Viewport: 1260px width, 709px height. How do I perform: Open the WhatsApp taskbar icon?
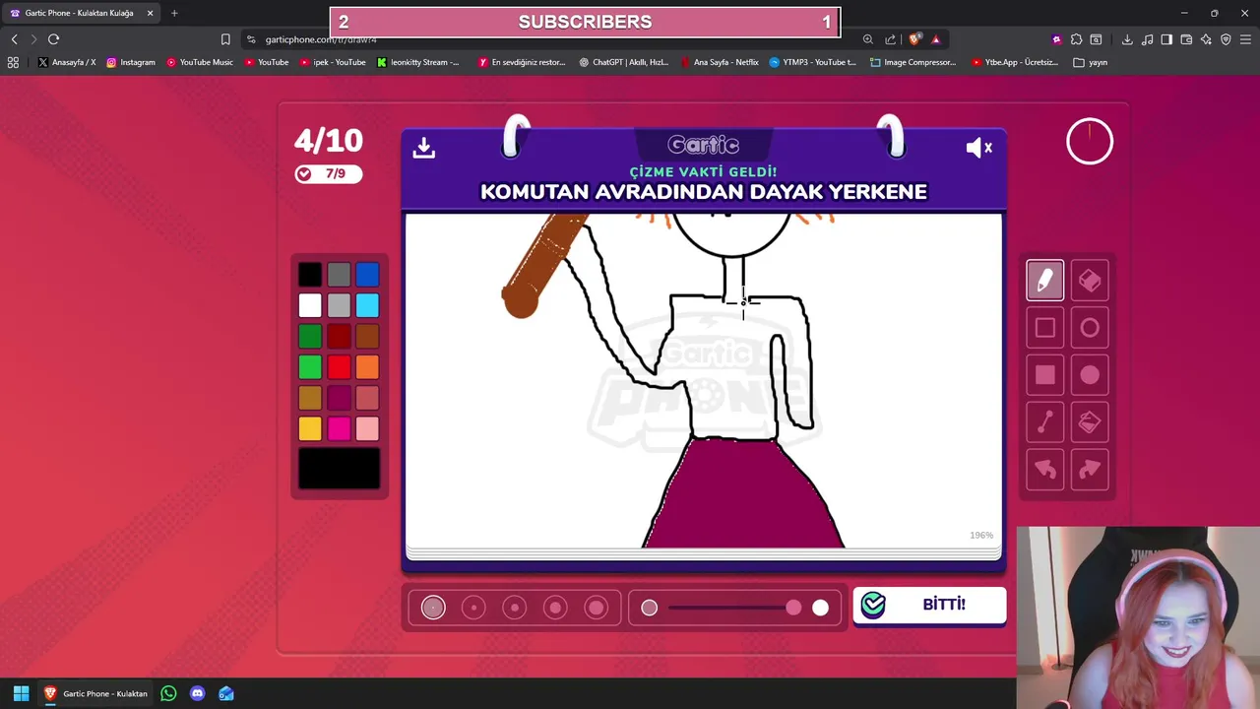[168, 693]
